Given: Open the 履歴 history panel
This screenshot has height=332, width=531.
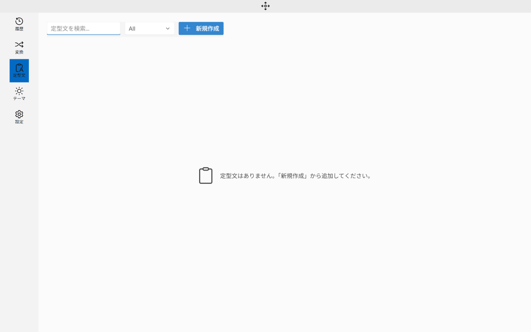Looking at the screenshot, I should pos(19,23).
